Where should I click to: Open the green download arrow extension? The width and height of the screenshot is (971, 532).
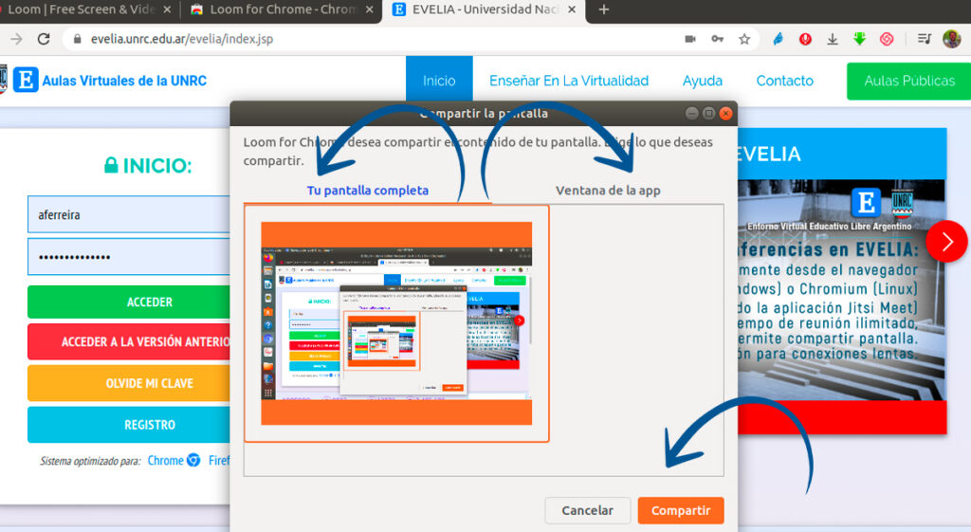click(859, 39)
